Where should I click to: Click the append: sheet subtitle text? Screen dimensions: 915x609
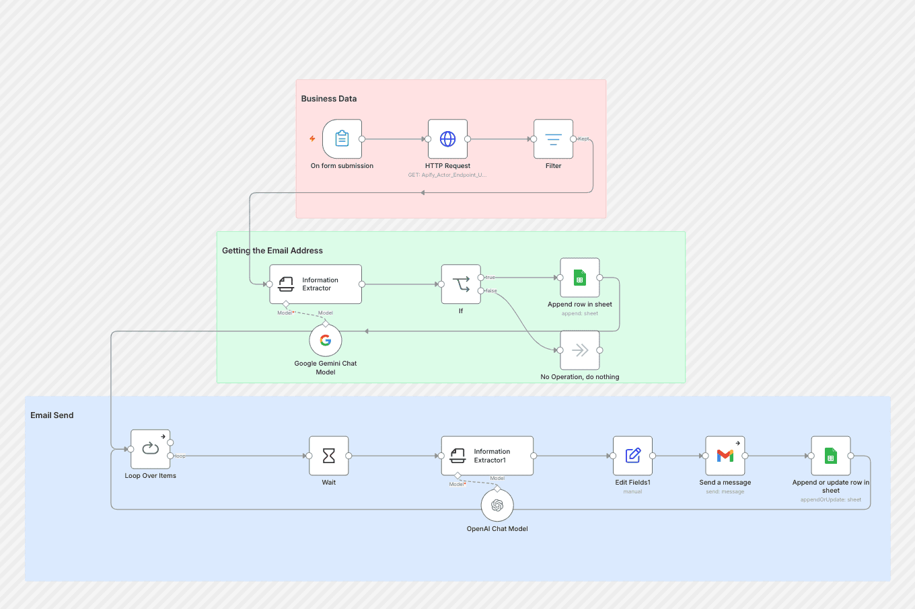point(580,313)
